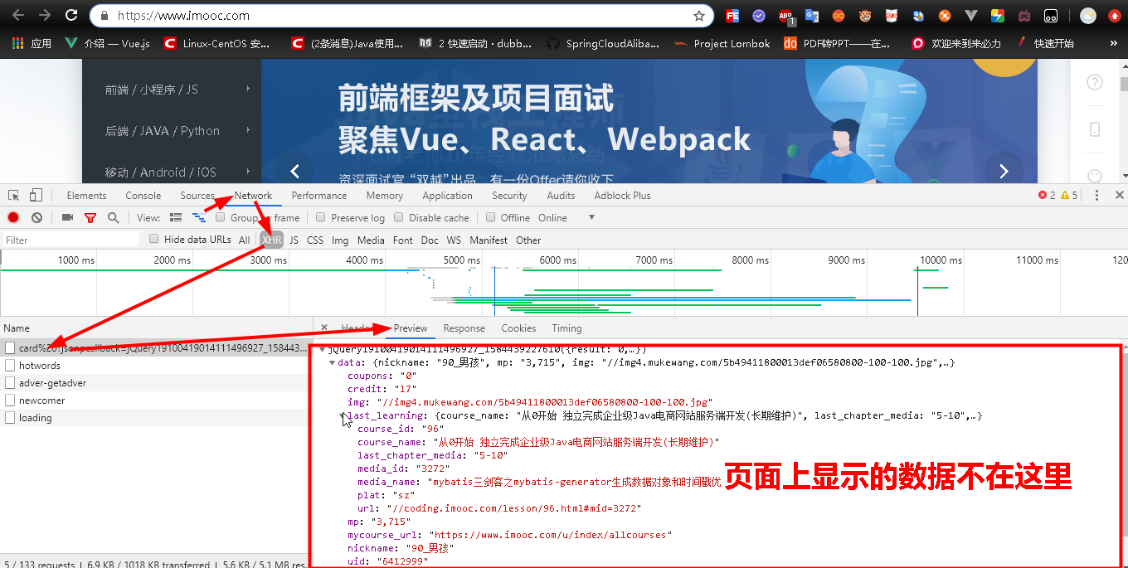Open the Timing tab
The image size is (1128, 568).
[566, 328]
